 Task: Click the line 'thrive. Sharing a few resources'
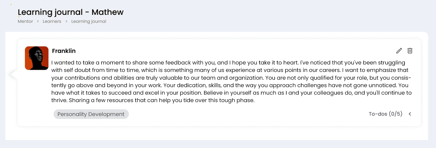click(153, 100)
